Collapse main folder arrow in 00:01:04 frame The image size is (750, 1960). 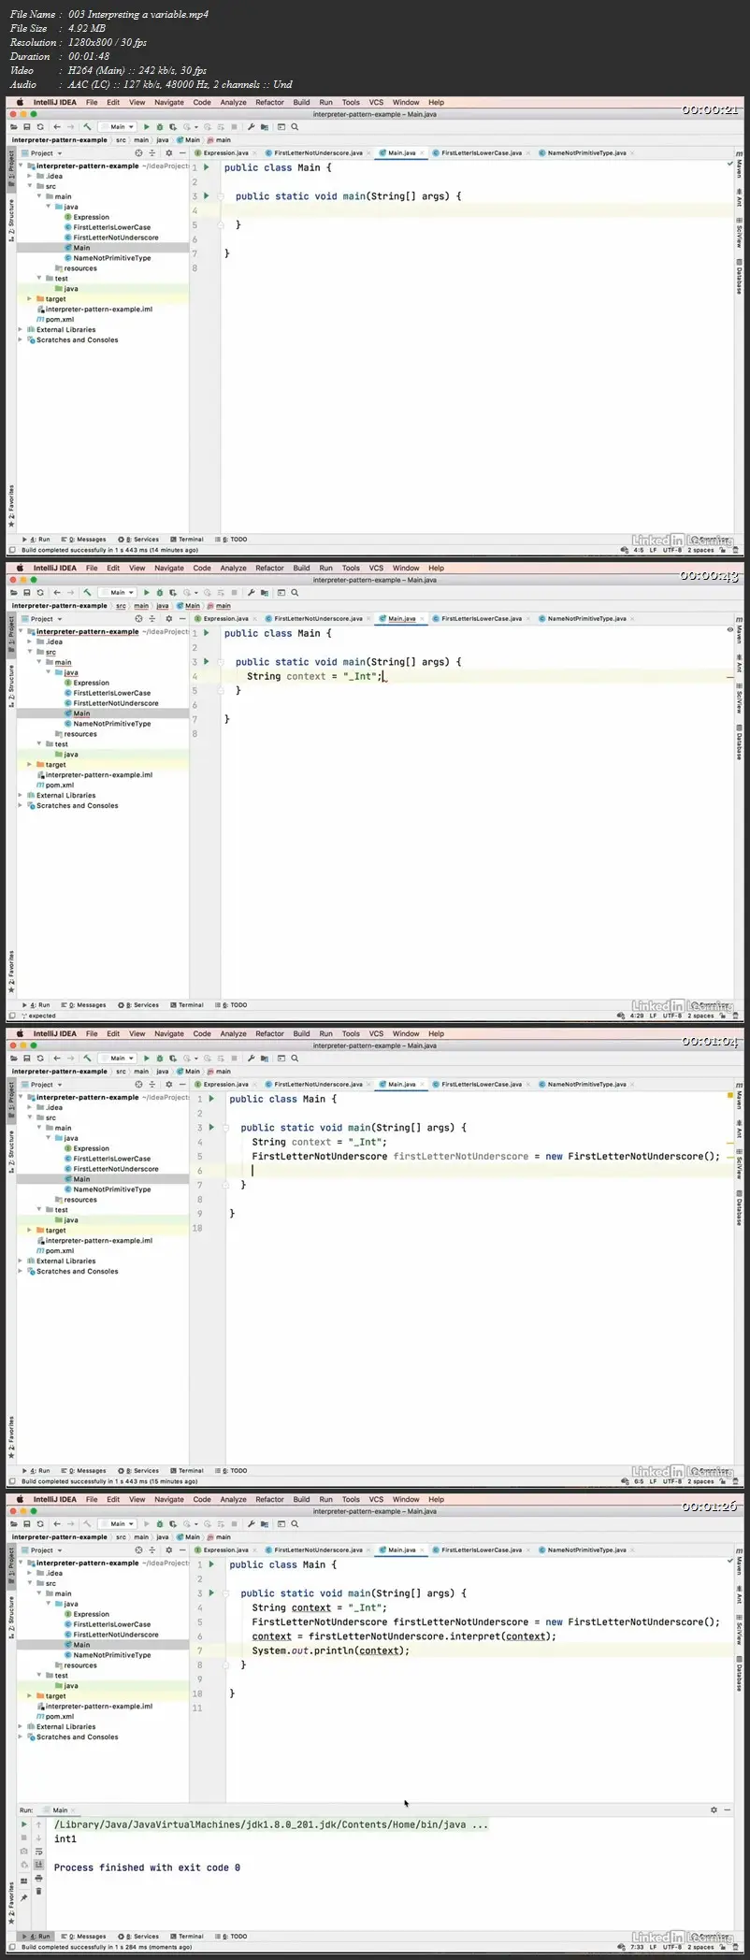point(40,1128)
